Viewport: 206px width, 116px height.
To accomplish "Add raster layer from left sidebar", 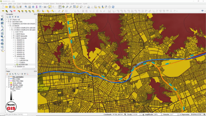I will click(2, 20).
